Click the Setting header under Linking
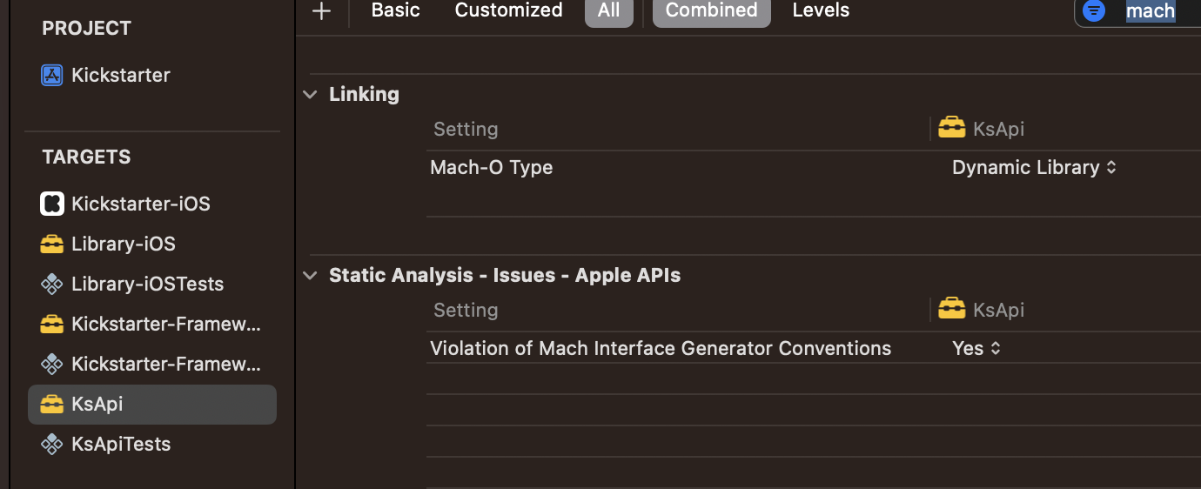 pyautogui.click(x=466, y=129)
